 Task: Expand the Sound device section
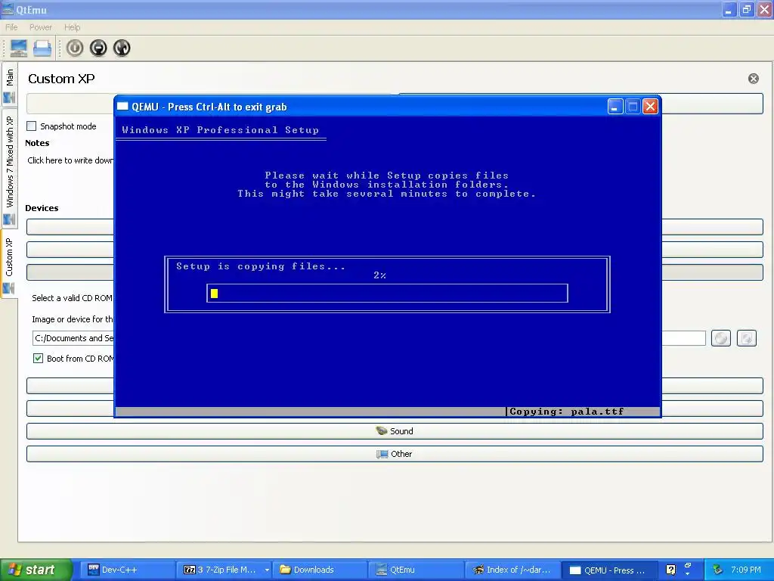pos(395,431)
